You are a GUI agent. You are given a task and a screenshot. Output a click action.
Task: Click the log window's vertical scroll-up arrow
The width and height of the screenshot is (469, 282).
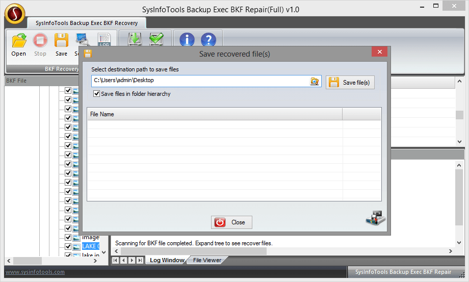click(459, 165)
